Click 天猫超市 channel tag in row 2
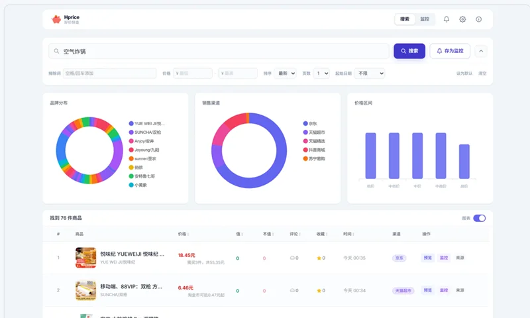 pyautogui.click(x=403, y=291)
